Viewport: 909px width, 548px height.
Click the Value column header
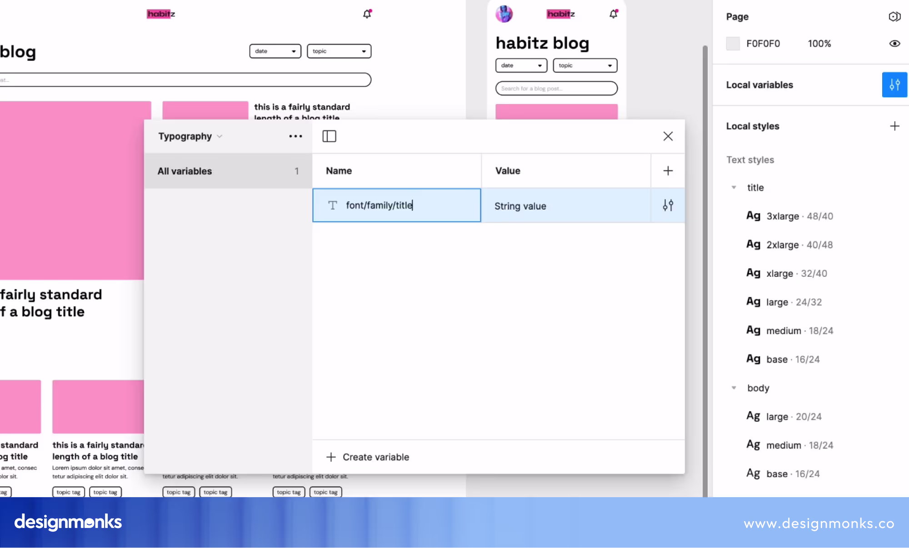(508, 171)
